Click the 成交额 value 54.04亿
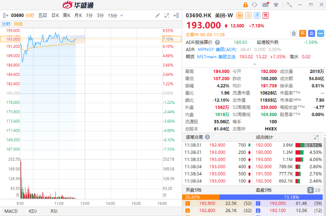 point(316,79)
